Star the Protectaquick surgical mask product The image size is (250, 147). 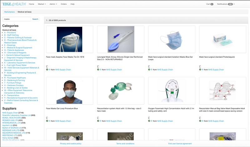pyautogui.click(x=202, y=69)
